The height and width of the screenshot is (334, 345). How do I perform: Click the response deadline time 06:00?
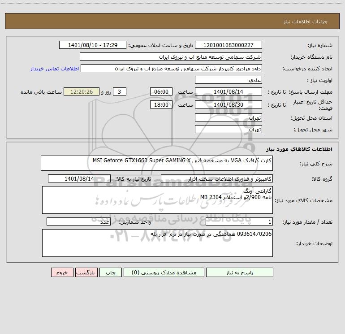coord(161,91)
